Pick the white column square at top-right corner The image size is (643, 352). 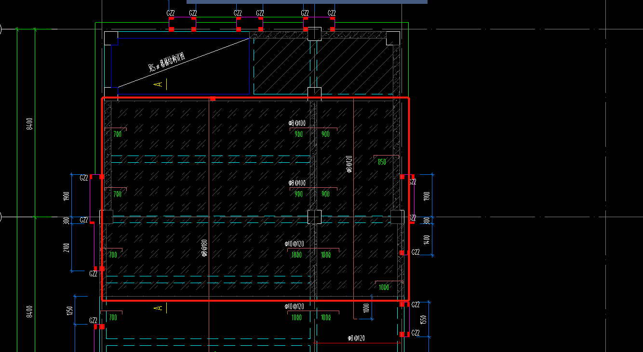click(x=393, y=38)
